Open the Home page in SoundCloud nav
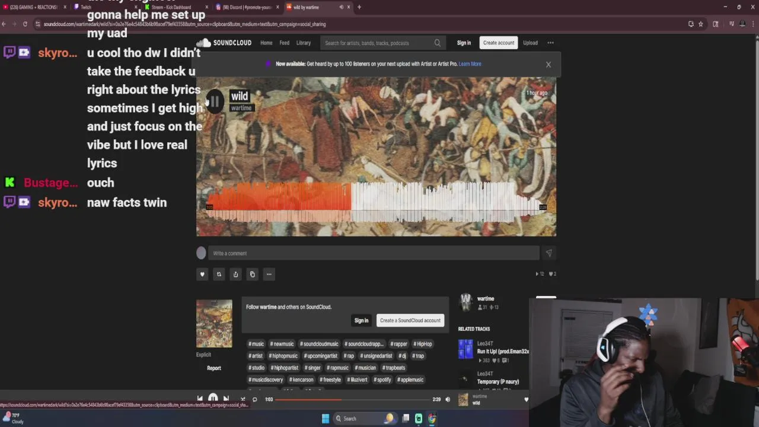The height and width of the screenshot is (427, 759). (266, 43)
